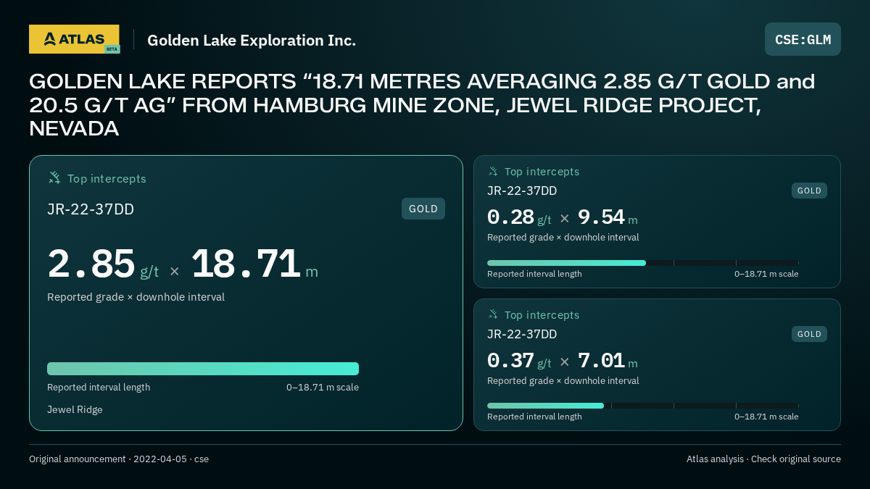The height and width of the screenshot is (489, 870).
Task: Click the headline about Hamburg Mine Zone
Action: coord(422,105)
